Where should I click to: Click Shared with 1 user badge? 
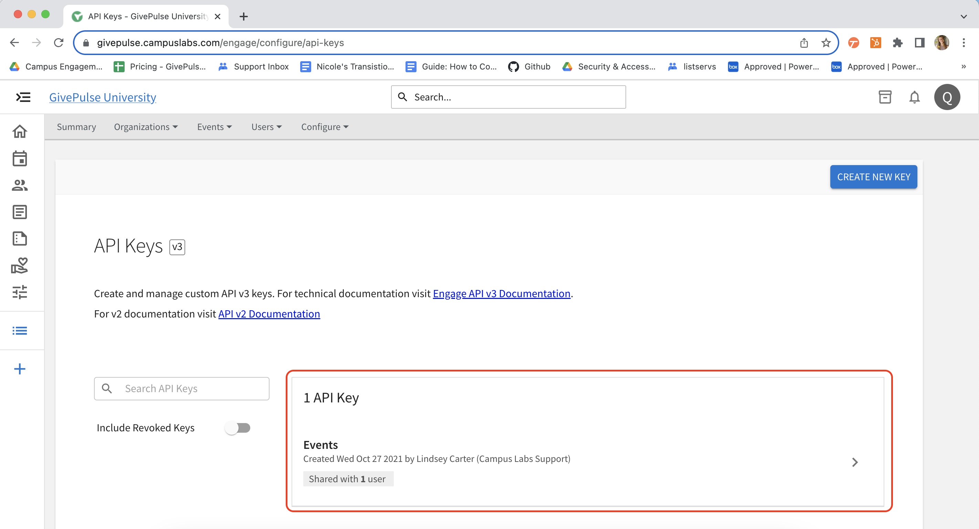pos(348,479)
